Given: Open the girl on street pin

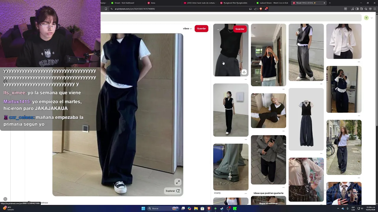Looking at the screenshot, I should [x=344, y=147].
